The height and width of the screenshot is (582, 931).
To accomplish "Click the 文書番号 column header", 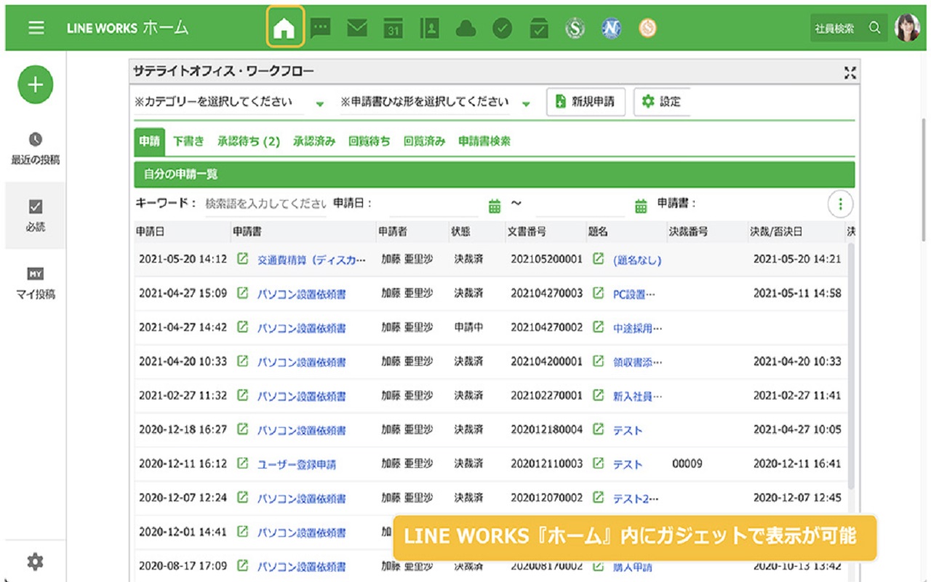I will tap(527, 231).
